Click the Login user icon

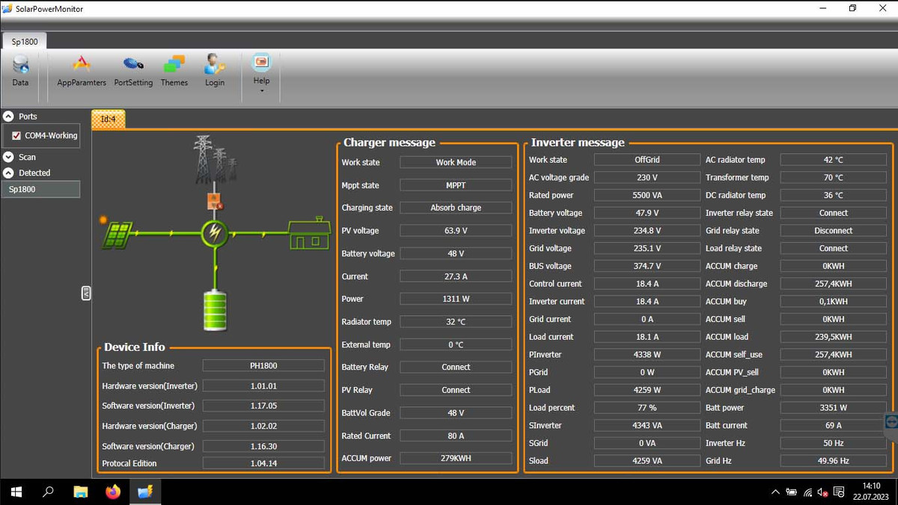tap(215, 65)
